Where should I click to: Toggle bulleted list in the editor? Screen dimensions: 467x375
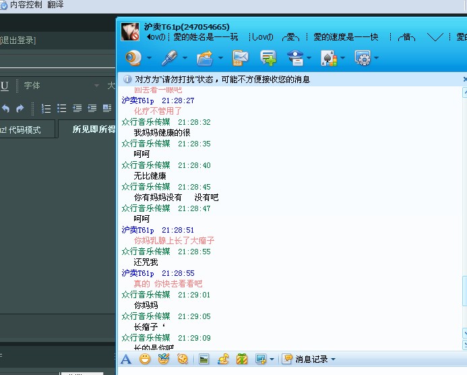61,108
